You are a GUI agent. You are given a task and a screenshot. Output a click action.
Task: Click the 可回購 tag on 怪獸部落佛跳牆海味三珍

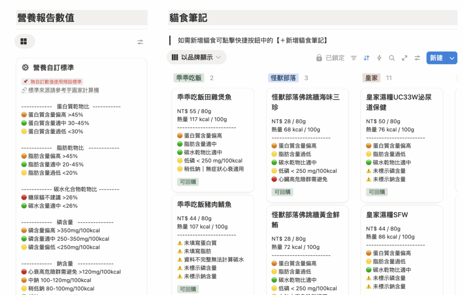[283, 192]
